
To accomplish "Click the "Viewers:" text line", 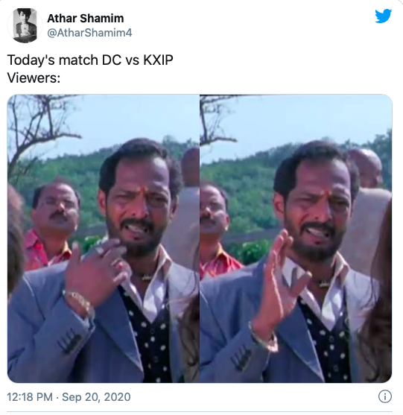I will pos(34,77).
